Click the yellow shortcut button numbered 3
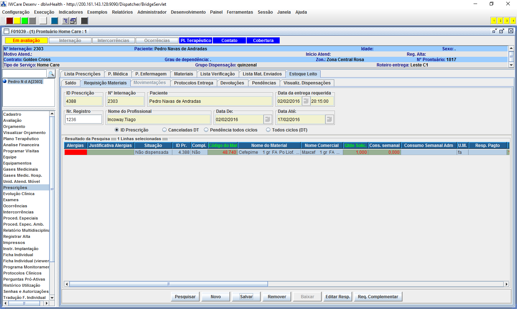517x309 pixels. point(506,21)
